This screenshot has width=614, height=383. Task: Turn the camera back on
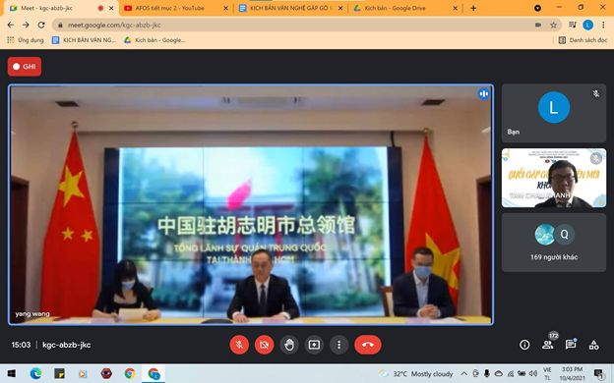[264, 345]
